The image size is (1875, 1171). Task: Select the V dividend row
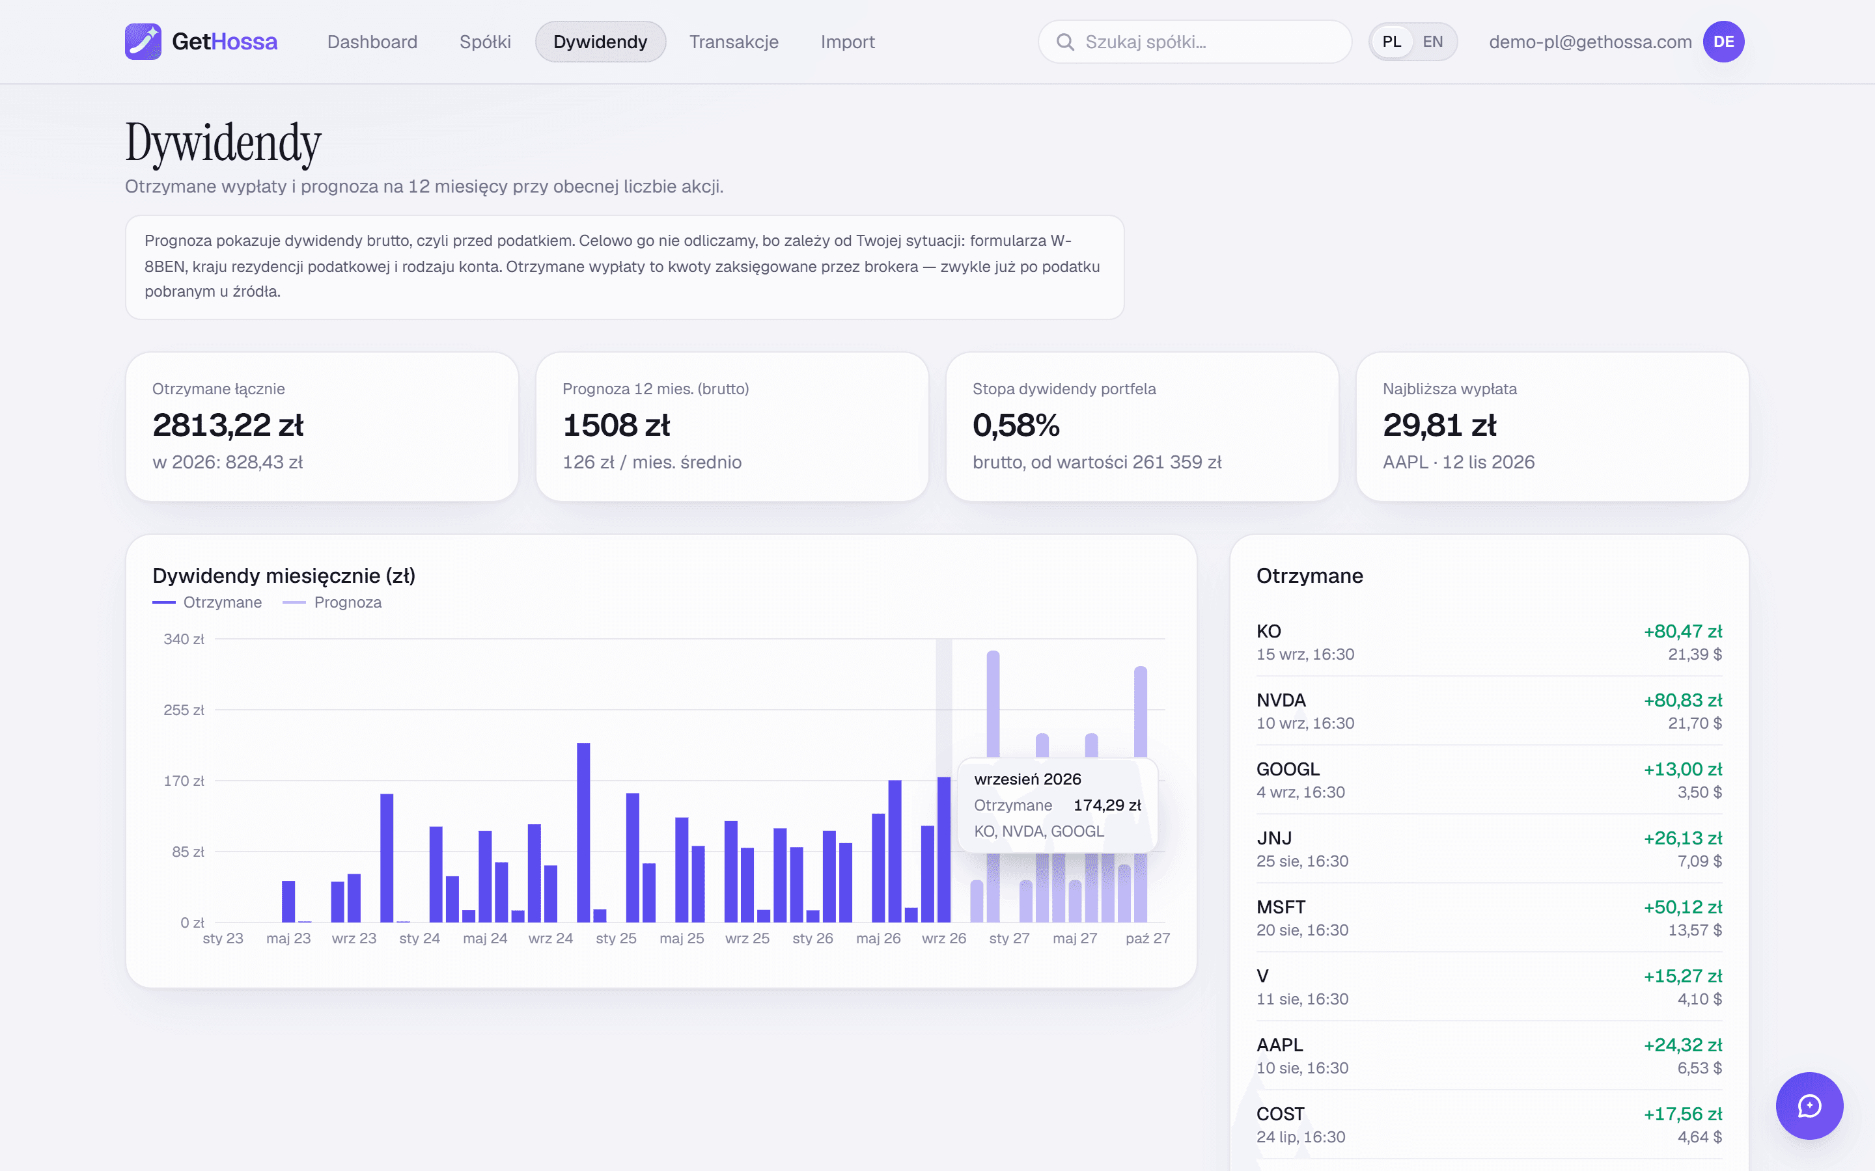[x=1489, y=987]
